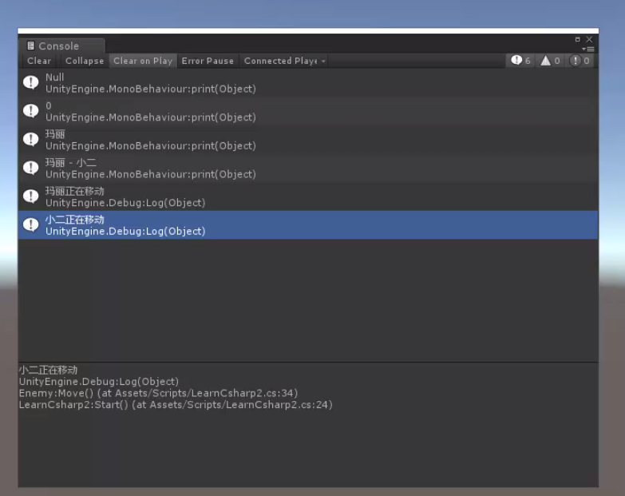625x496 pixels.
Task: Select the Console tab
Action: click(61, 46)
